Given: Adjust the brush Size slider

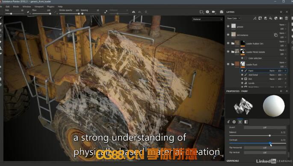Looking at the screenshot, I should [15, 14].
